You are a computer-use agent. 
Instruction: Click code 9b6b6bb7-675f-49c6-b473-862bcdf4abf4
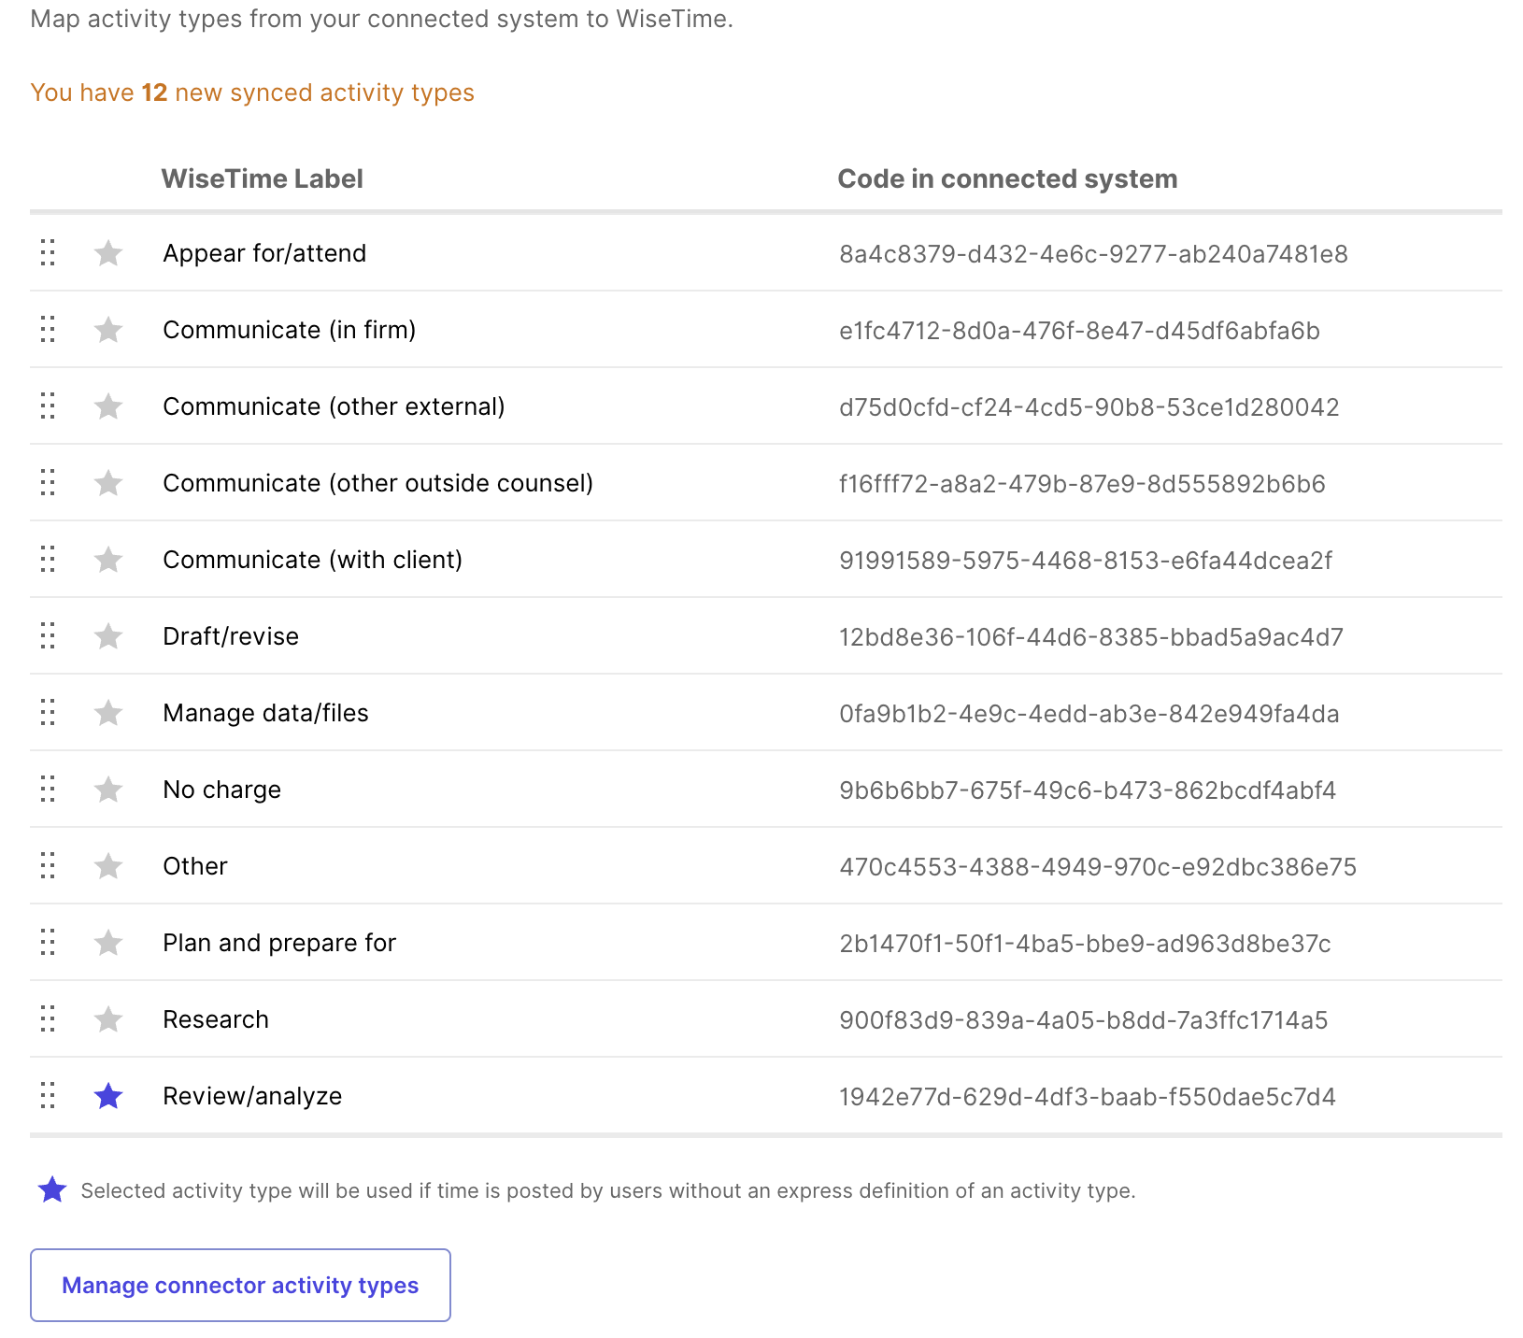tap(1088, 790)
